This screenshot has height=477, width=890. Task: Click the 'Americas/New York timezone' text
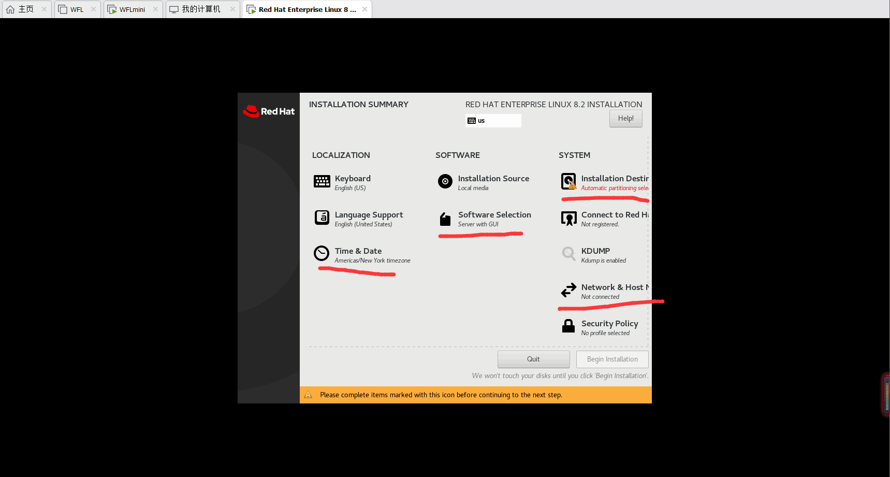(x=372, y=261)
